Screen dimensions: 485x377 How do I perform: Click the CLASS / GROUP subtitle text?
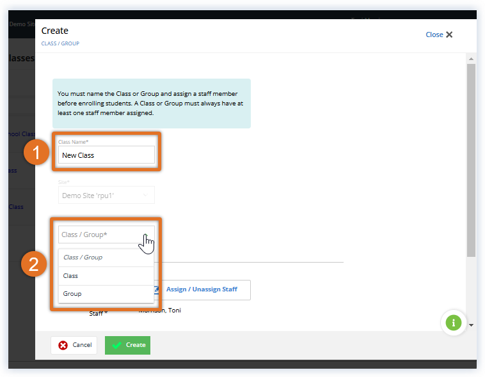(x=60, y=43)
